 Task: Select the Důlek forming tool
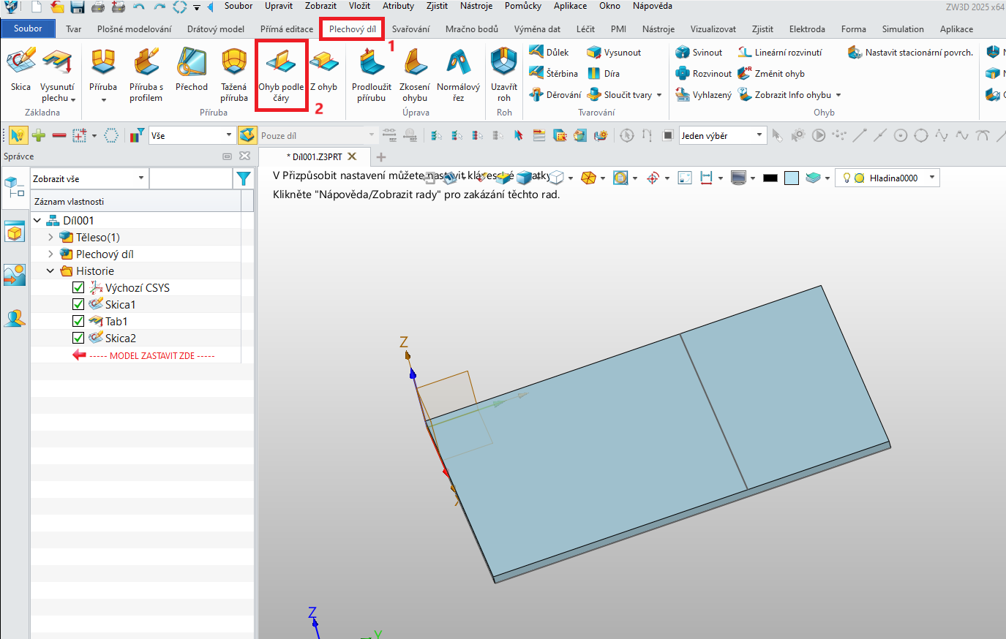click(549, 53)
